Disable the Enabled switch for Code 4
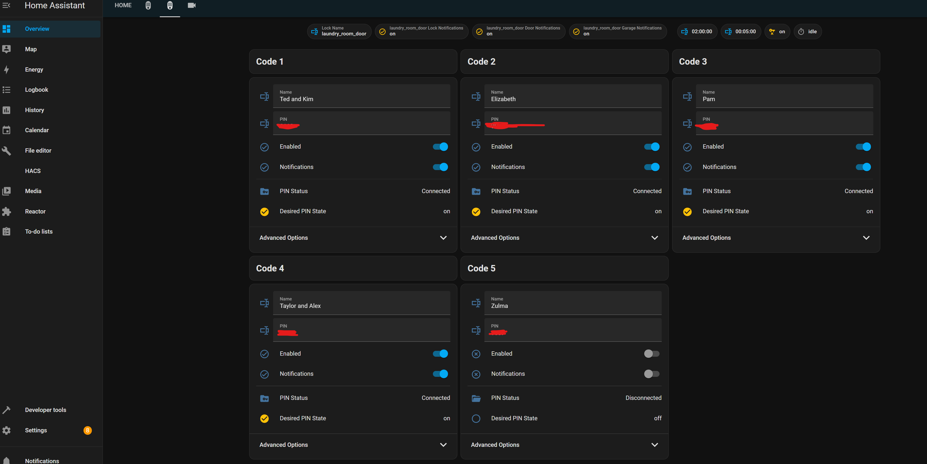 tap(440, 354)
